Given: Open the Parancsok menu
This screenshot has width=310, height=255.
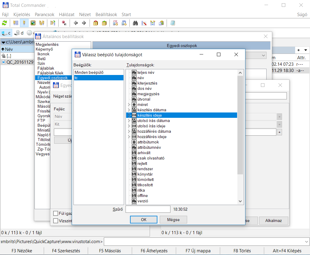Looking at the screenshot, I should tap(45, 15).
